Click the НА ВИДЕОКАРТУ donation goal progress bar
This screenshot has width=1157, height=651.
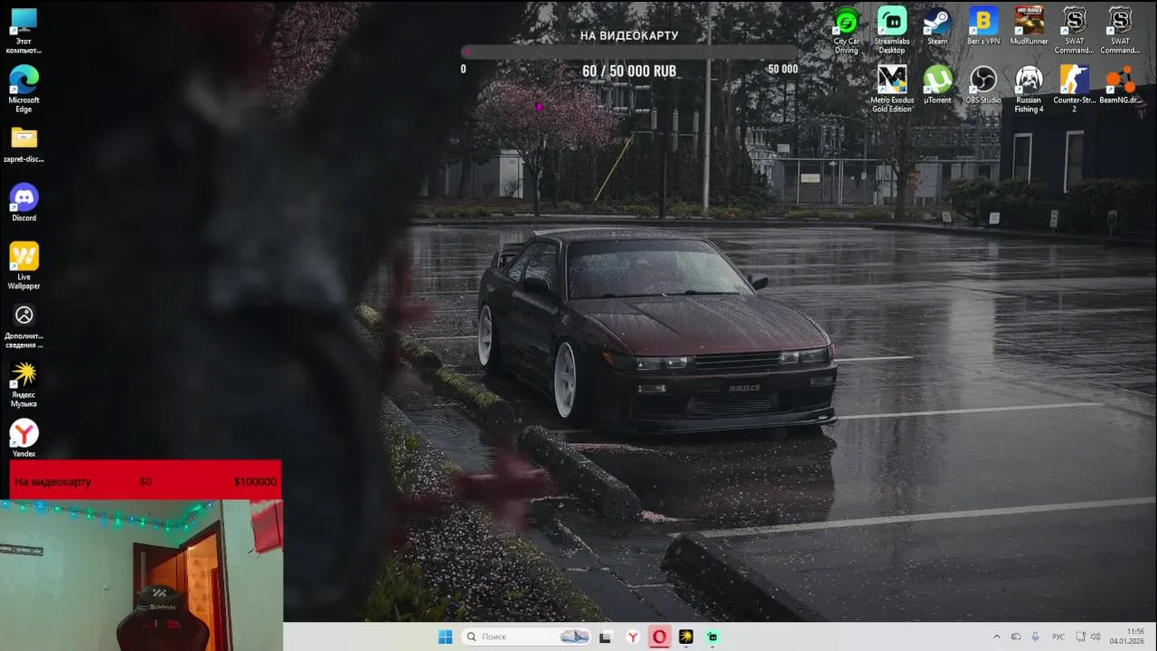[x=629, y=52]
